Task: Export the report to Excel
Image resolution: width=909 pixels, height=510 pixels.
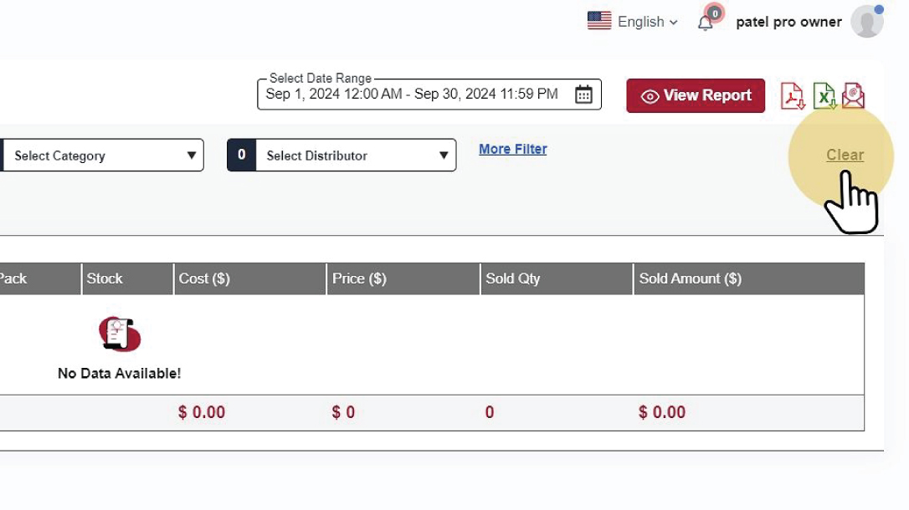Action: pos(824,96)
